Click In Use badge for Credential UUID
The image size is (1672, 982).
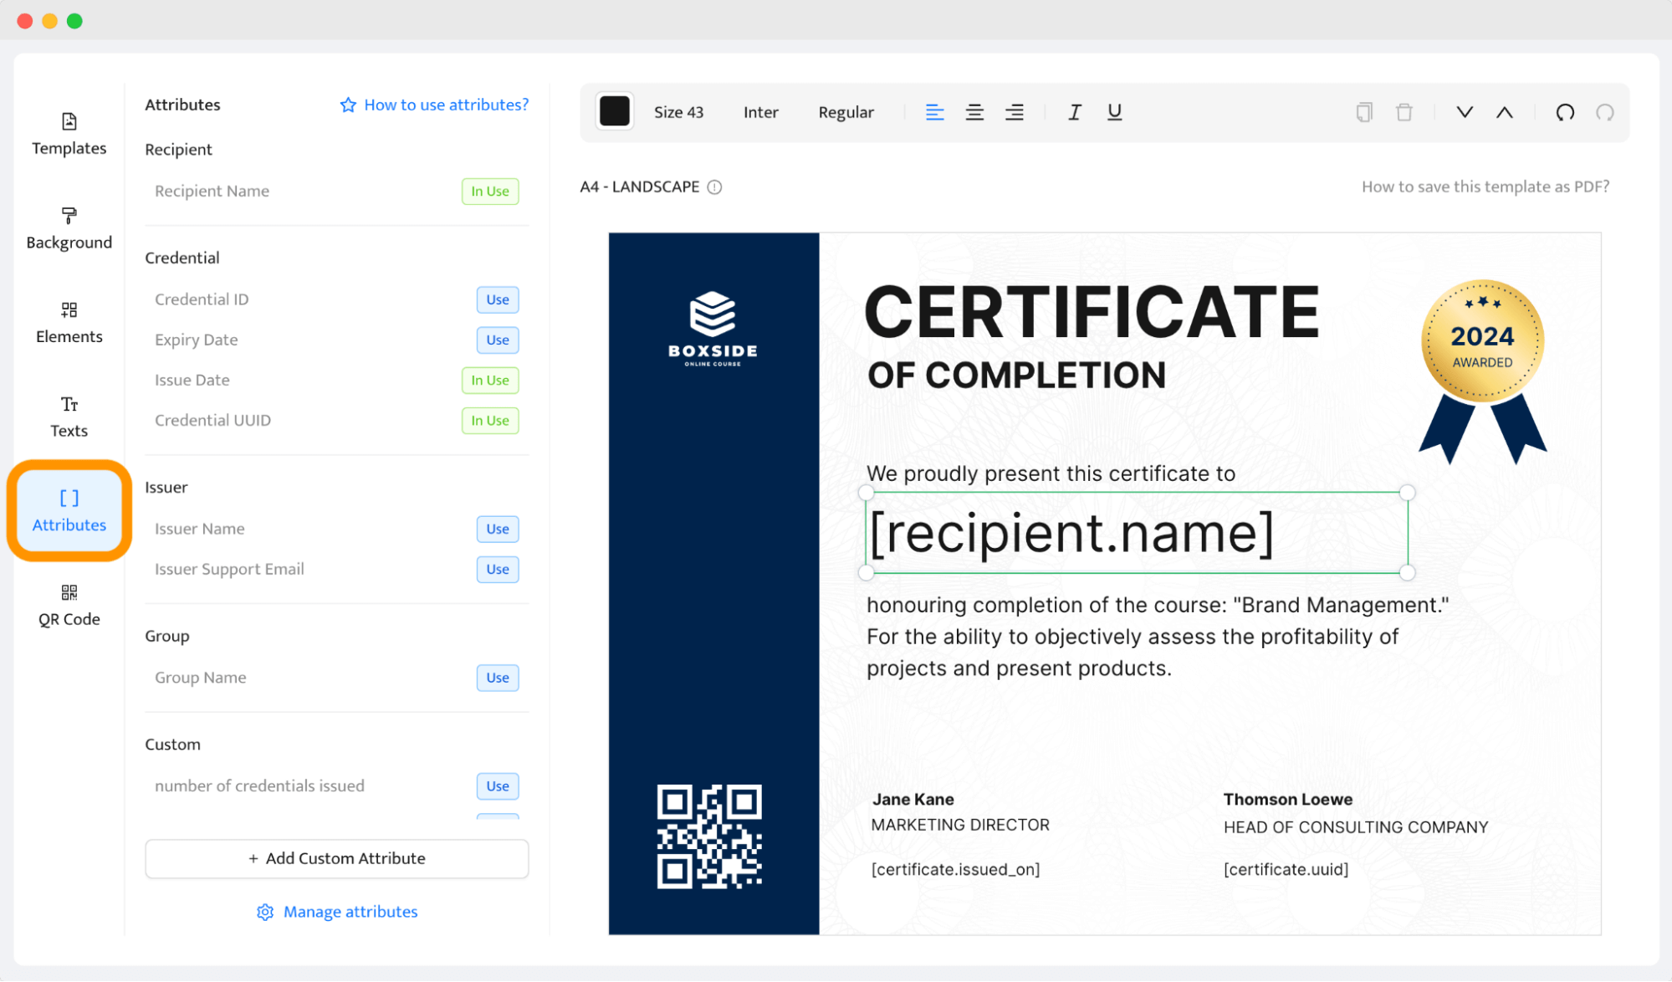[490, 420]
